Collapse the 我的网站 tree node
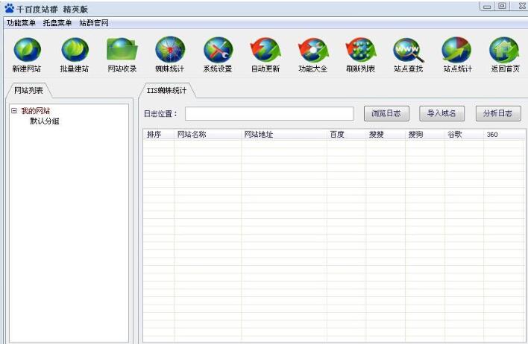The image size is (528, 344). 14,111
